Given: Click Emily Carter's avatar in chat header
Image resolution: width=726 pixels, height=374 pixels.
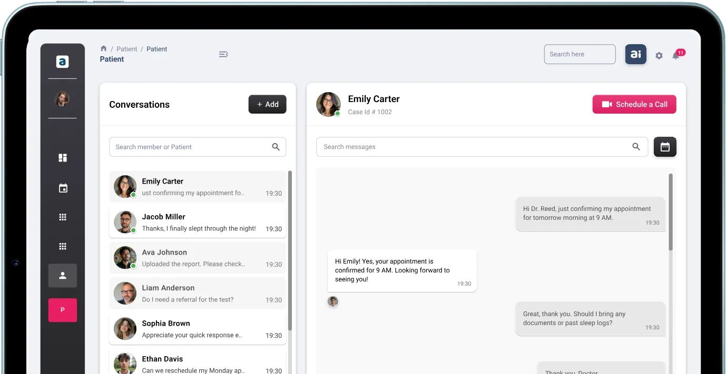Looking at the screenshot, I should click(x=328, y=104).
